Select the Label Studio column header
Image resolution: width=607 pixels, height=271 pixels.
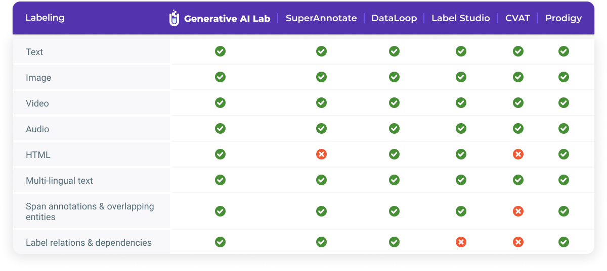[x=461, y=18]
